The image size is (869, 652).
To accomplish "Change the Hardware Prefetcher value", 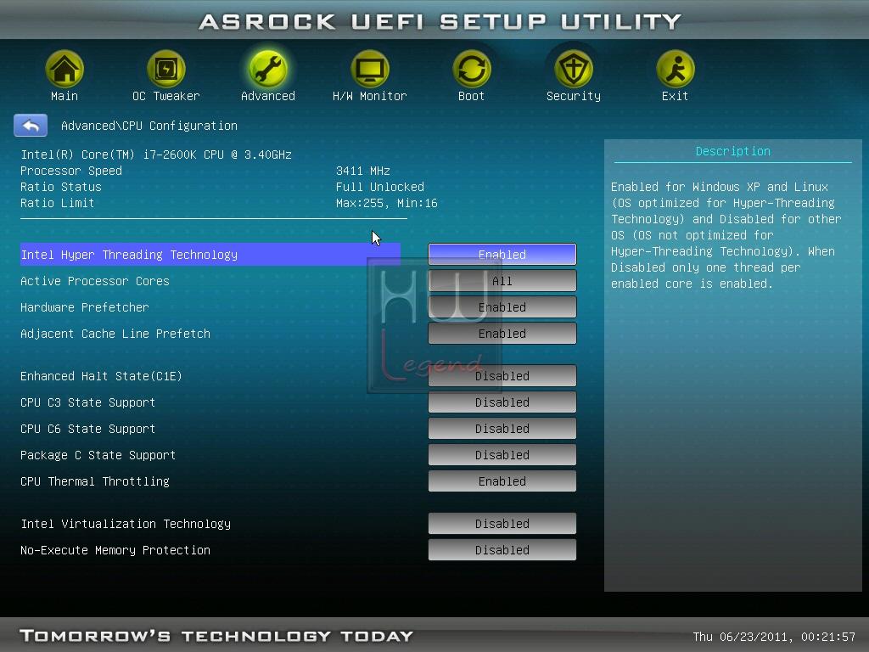I will click(502, 307).
